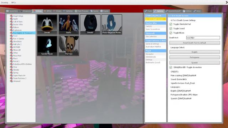Collapse the G.T.A V Death Screen panel header
The image size is (228, 128).
[x=195, y=16]
